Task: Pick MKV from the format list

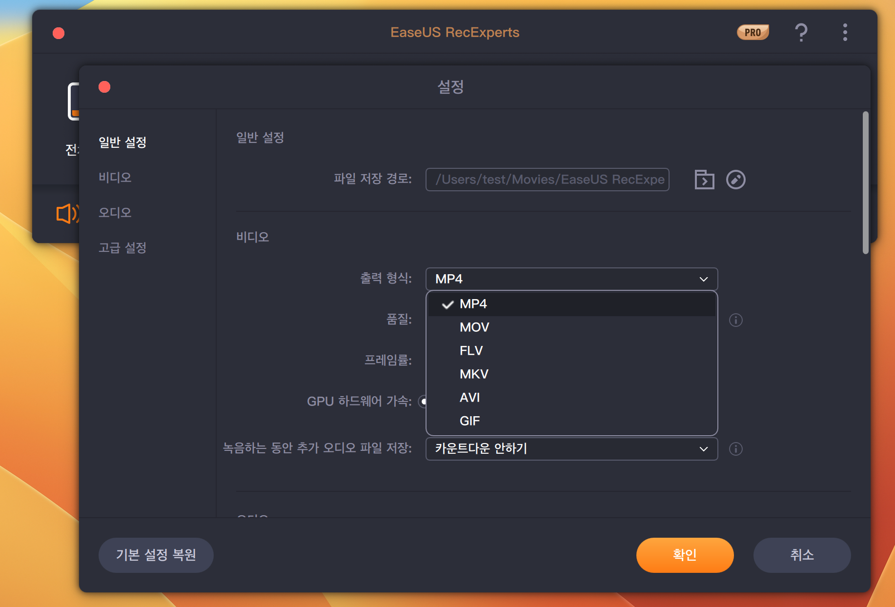Action: tap(571, 374)
